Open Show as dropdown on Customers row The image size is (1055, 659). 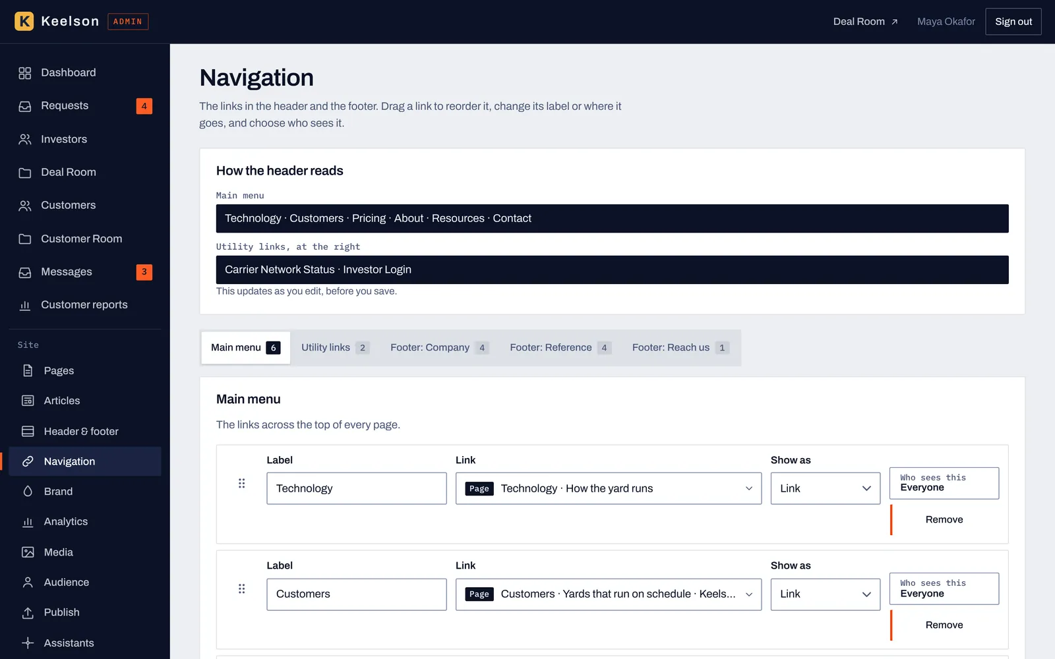click(x=826, y=594)
